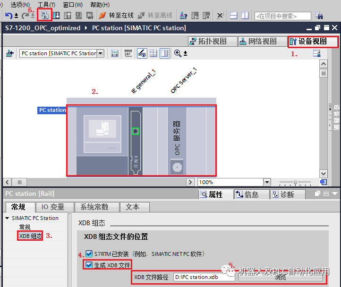Click the Start runtime on PC icon
Screen dimensions: 341x287
click(x=90, y=16)
